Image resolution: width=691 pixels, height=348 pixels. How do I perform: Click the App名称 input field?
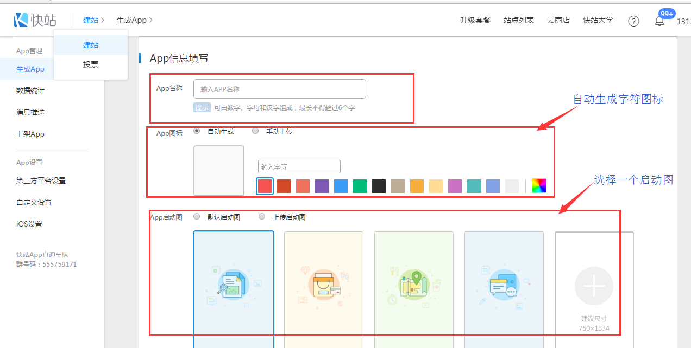[279, 89]
